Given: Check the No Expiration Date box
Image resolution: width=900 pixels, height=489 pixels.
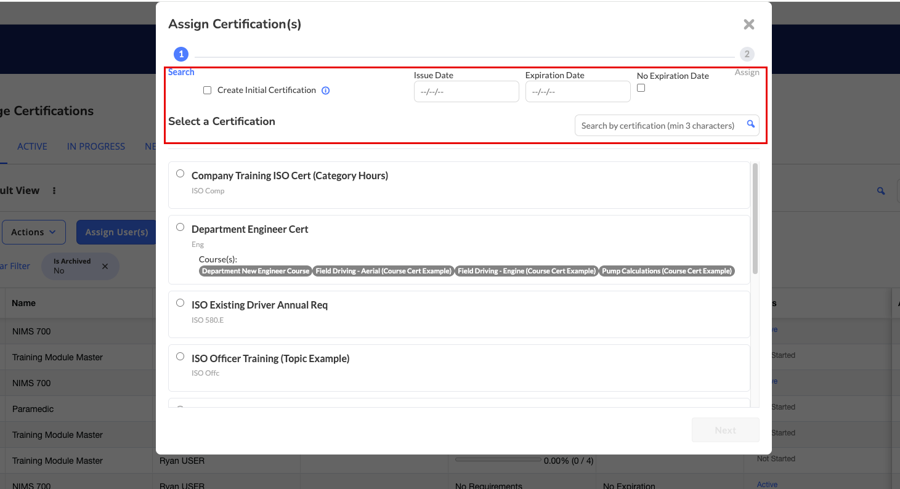Looking at the screenshot, I should click(641, 88).
